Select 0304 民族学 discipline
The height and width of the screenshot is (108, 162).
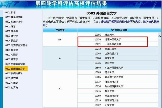click(12, 41)
